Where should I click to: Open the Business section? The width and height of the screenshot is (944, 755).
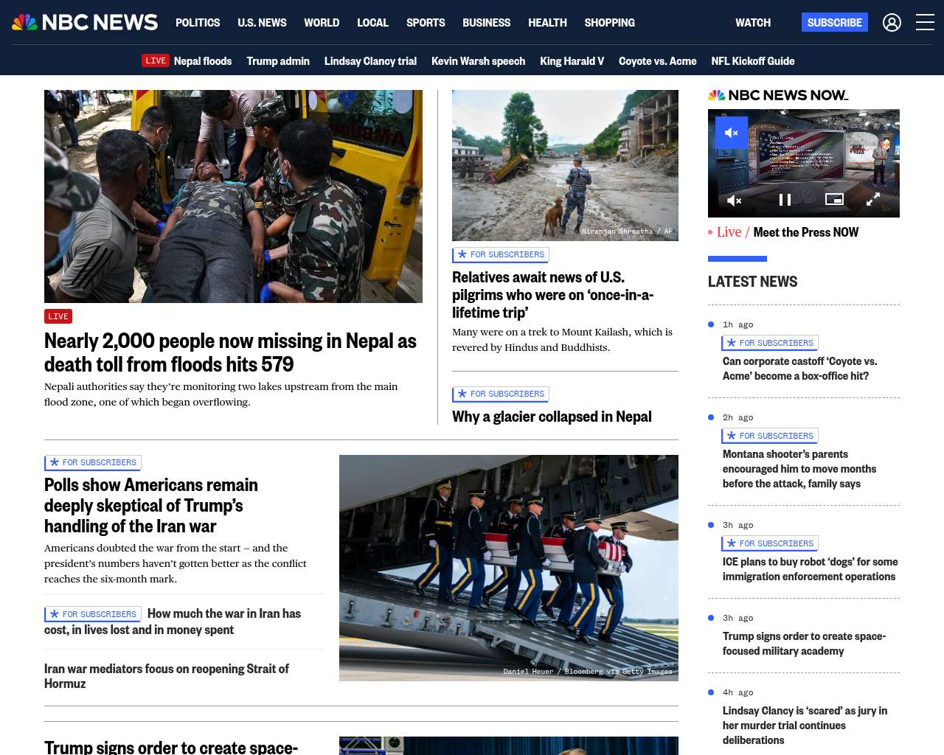pos(486,23)
